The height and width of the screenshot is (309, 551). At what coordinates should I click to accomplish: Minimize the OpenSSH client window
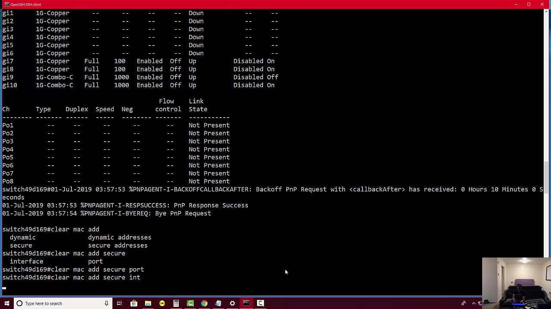pyautogui.click(x=516, y=4)
